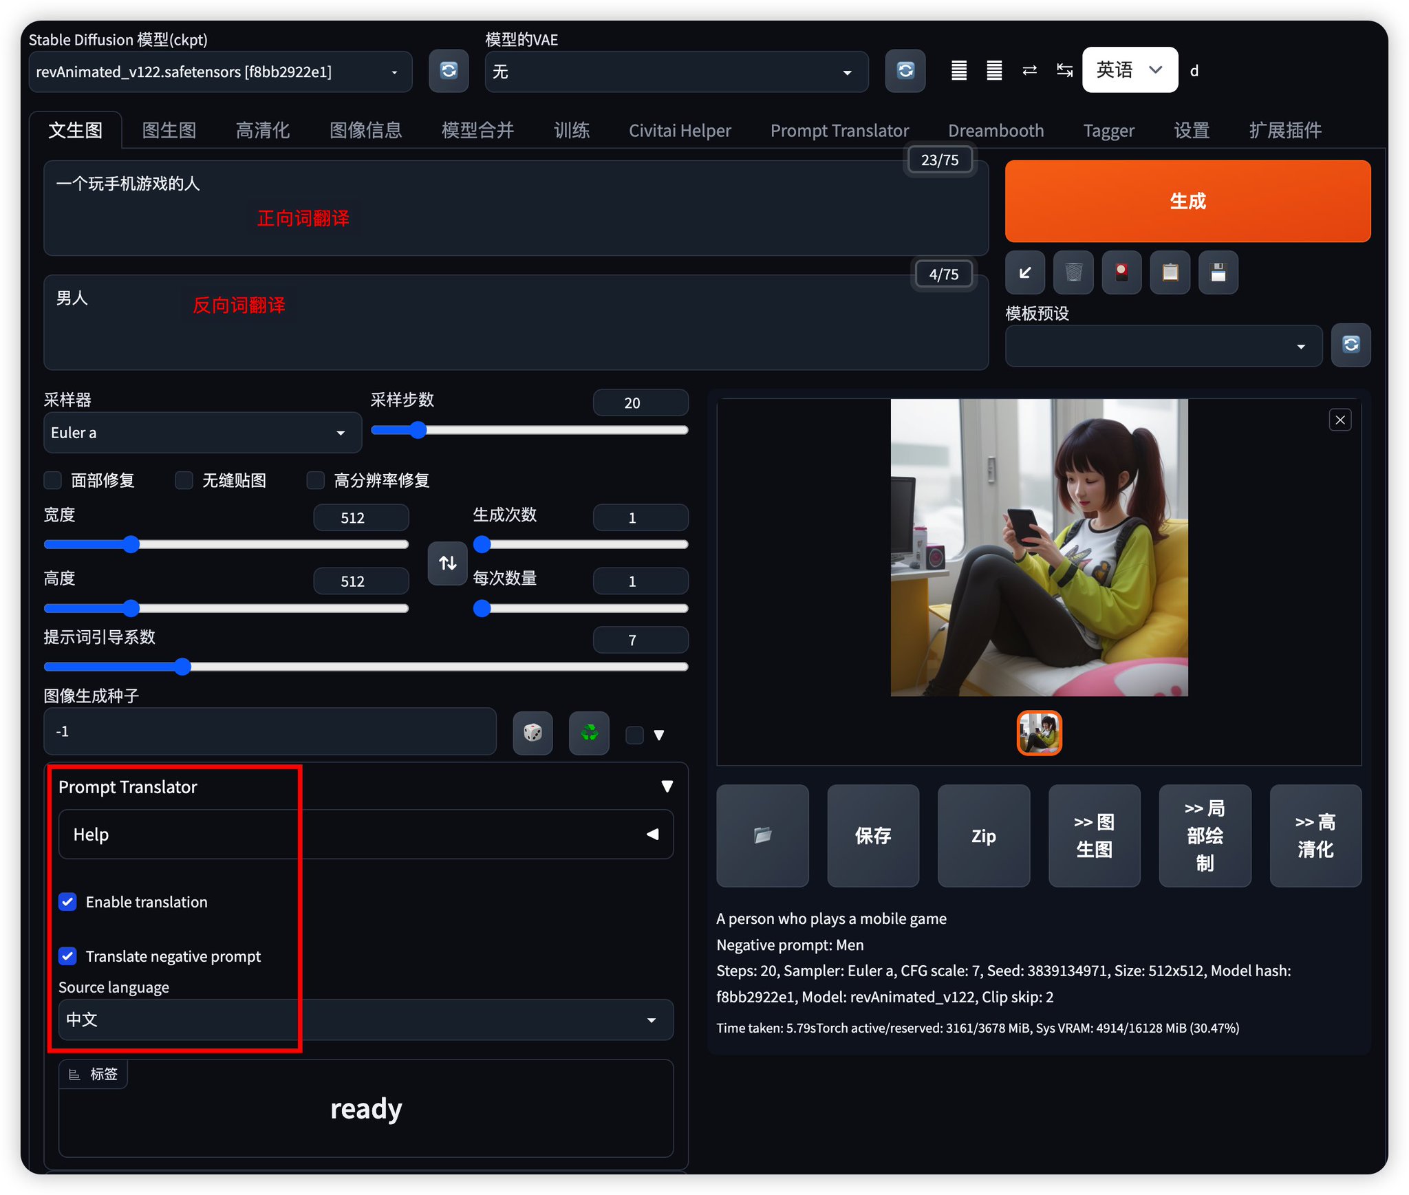Switch to the 图生图 tab
The height and width of the screenshot is (1195, 1409).
tap(169, 130)
